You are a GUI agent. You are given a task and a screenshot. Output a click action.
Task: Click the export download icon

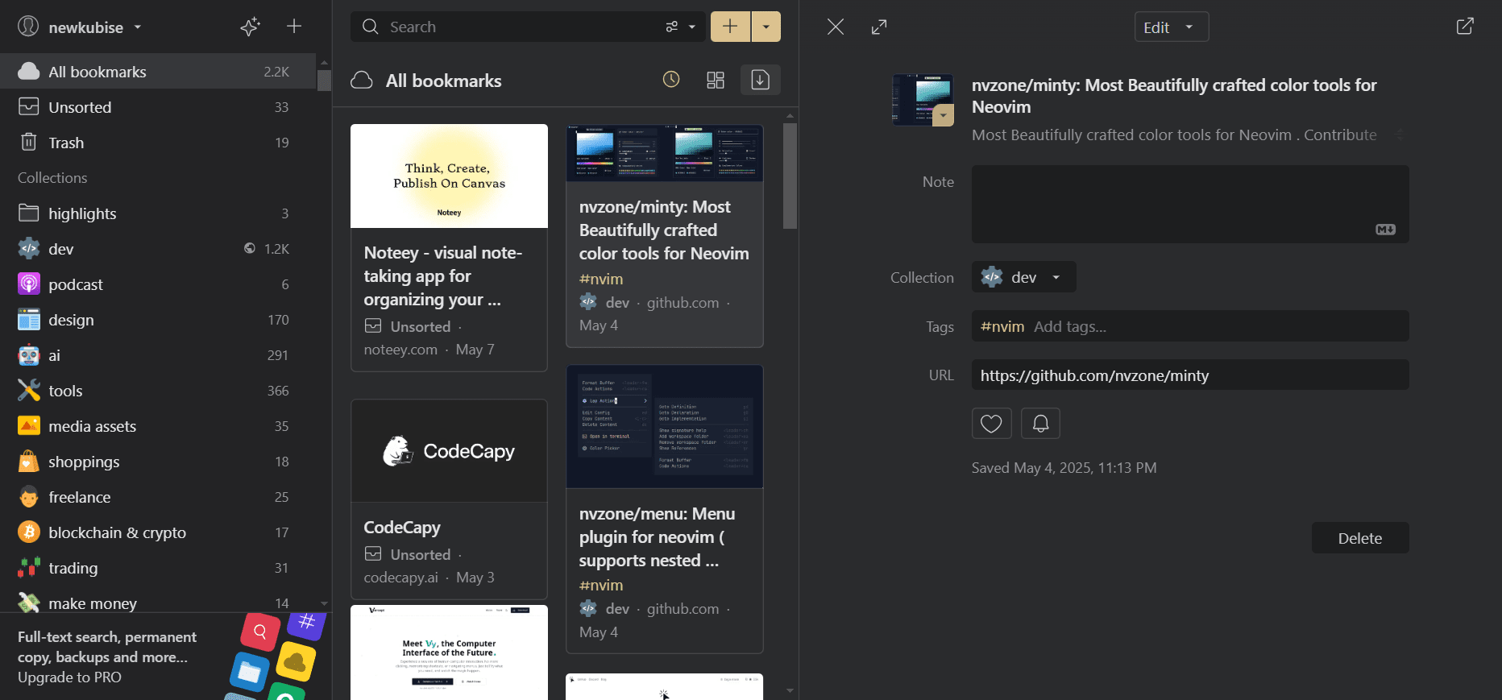point(760,80)
